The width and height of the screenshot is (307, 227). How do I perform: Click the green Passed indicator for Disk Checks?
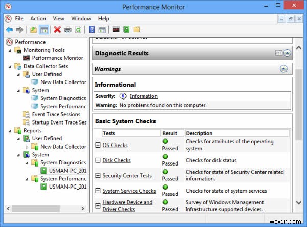165,156
